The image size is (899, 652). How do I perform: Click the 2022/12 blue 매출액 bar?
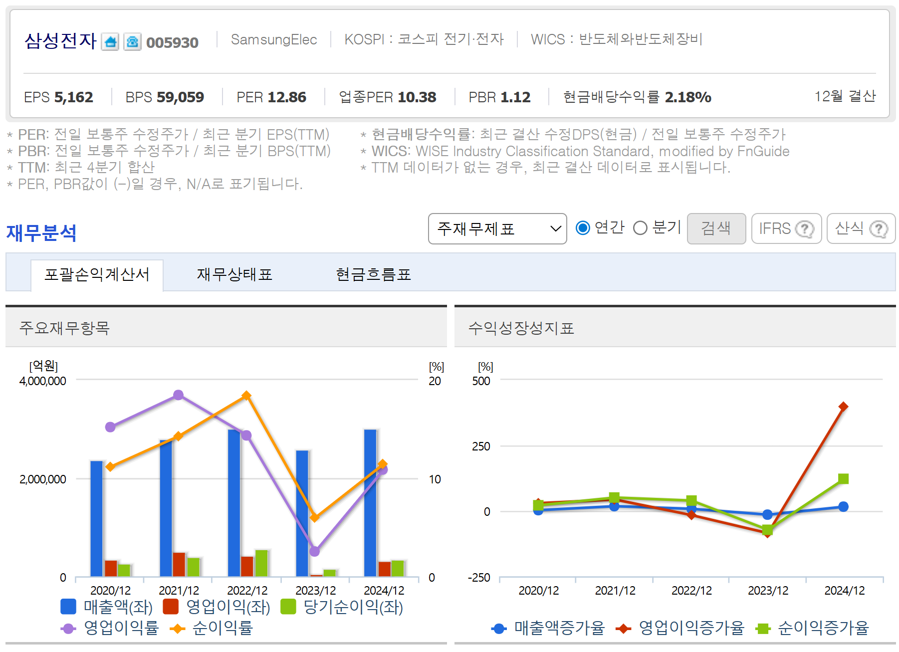coord(234,503)
